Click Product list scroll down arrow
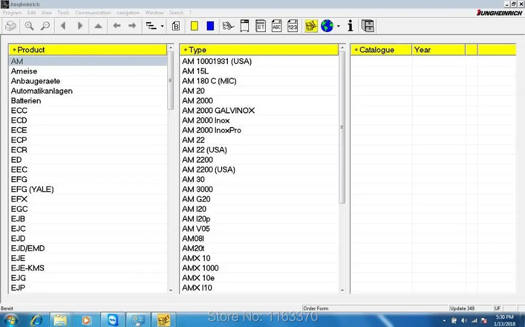The height and width of the screenshot is (327, 525). click(x=171, y=290)
